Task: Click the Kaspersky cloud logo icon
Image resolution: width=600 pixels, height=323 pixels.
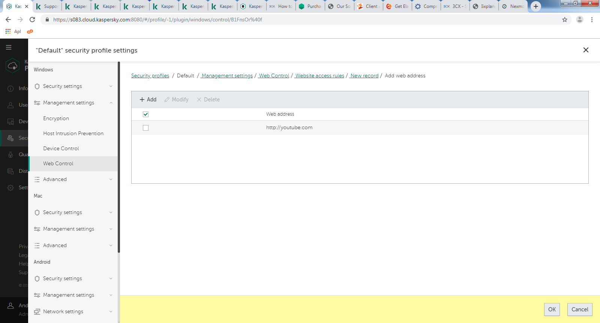Action: click(12, 66)
